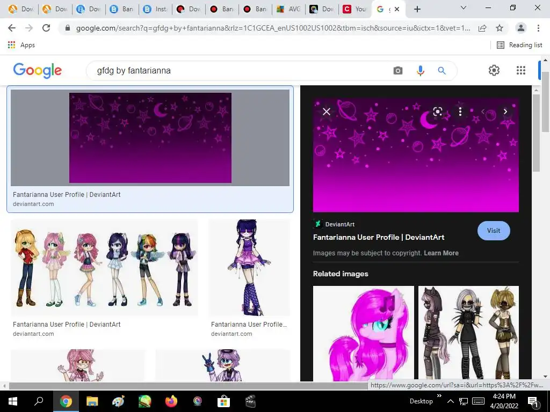Open the preview panel's three-dot options
This screenshot has height=412, width=550.
tap(460, 112)
